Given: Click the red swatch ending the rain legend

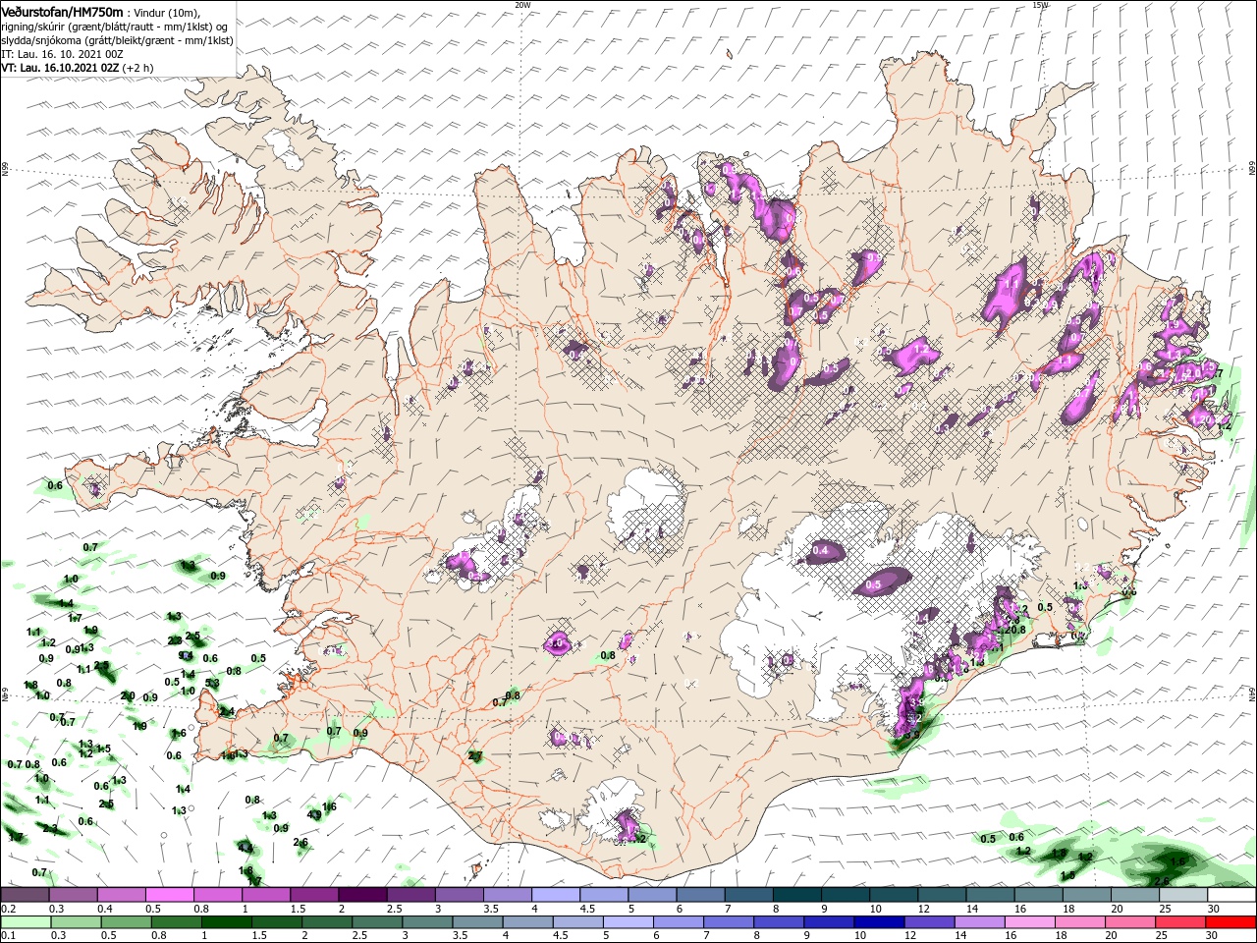Looking at the screenshot, I should 1230,922.
